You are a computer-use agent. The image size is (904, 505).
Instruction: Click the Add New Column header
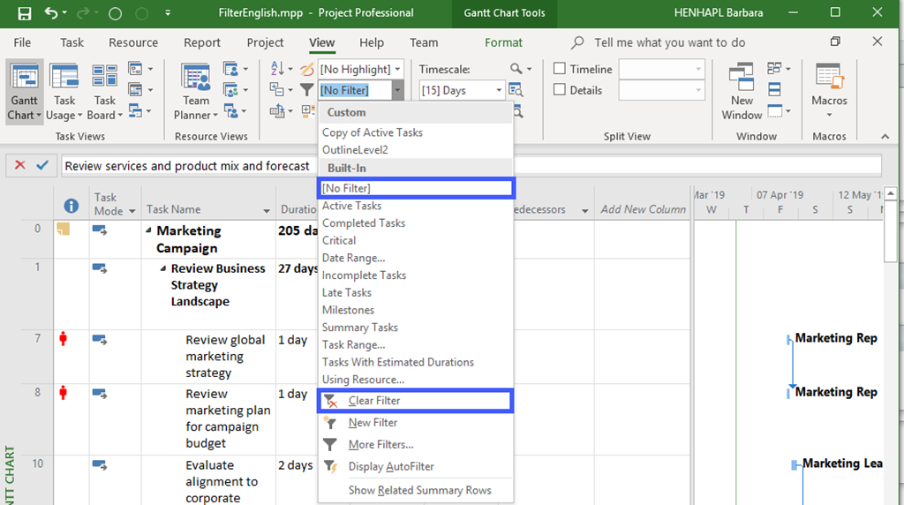644,209
